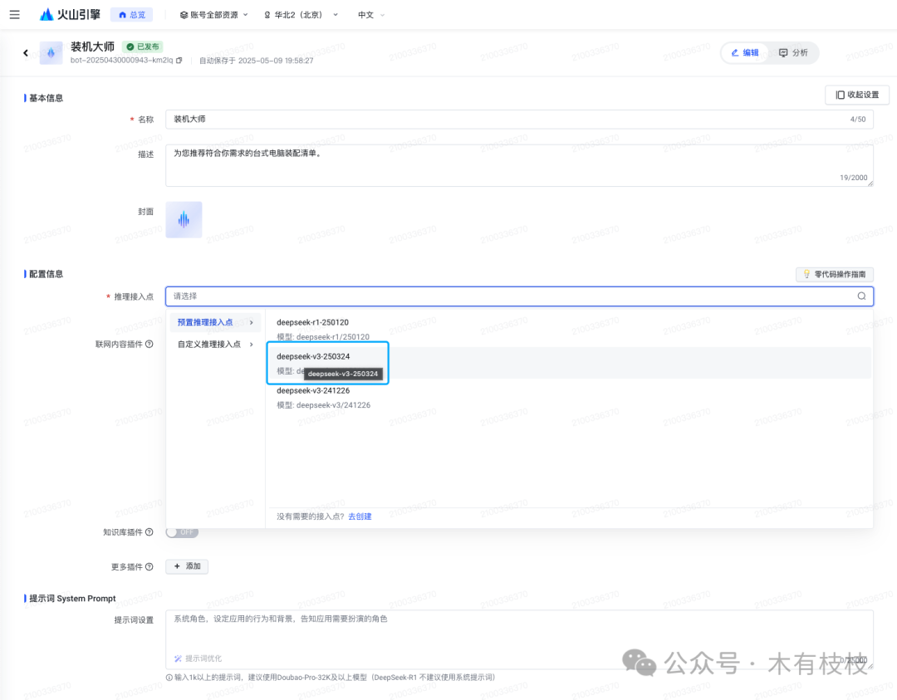Select 自定义推理接入点 category
Viewport: 897px width, 700px height.
(x=215, y=345)
